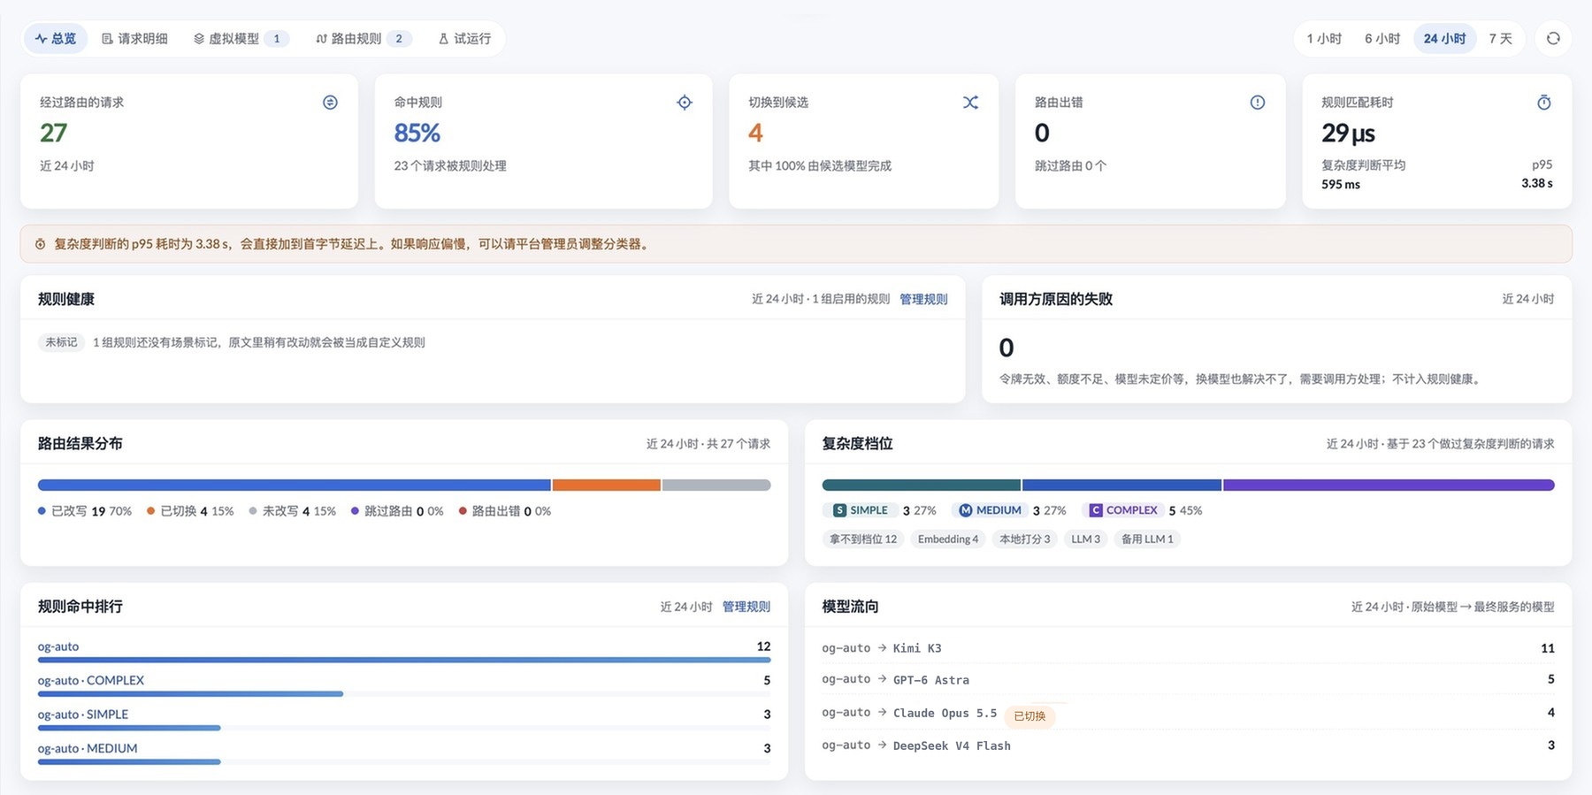Click the purple COMPLEX bar segment
Screen dimensions: 1592x795
(1389, 485)
